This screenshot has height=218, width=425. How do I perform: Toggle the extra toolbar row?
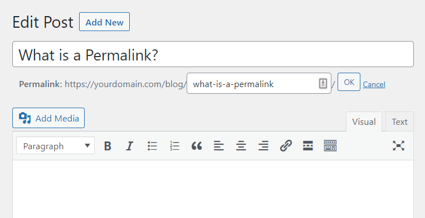[330, 146]
